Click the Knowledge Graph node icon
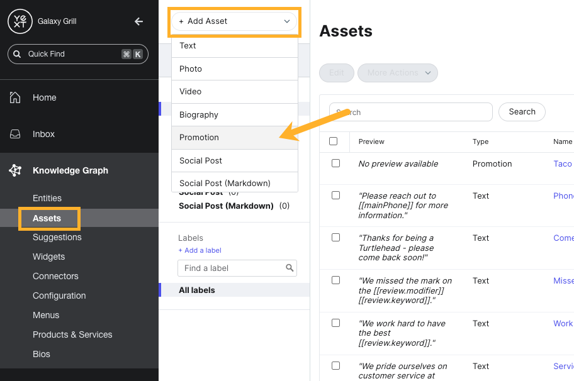The width and height of the screenshot is (574, 381). pos(15,170)
